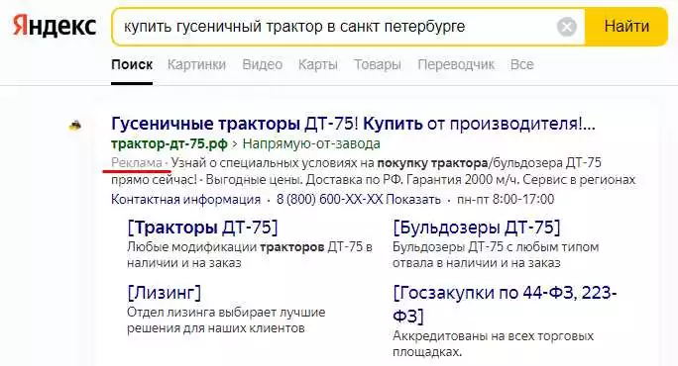Open the Напрямую-от-завода breadcrumb link
Image resolution: width=678 pixels, height=366 pixels.
point(311,143)
